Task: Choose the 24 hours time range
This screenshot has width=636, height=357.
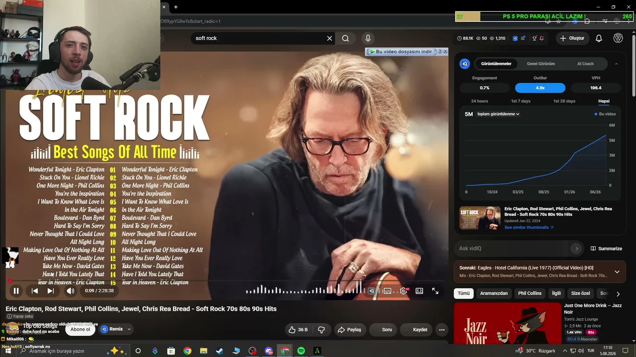Action: point(479,101)
